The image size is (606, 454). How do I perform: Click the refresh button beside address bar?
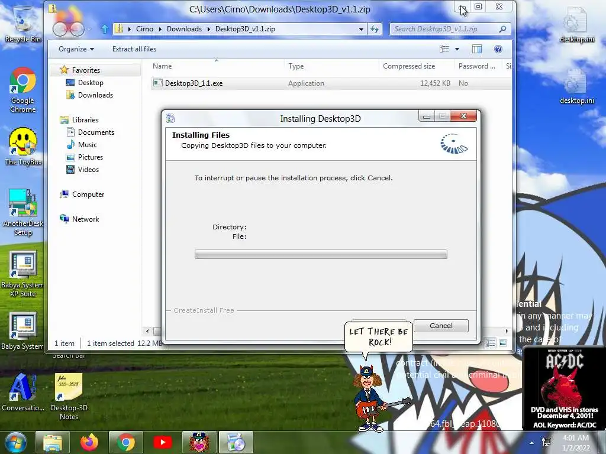(375, 29)
